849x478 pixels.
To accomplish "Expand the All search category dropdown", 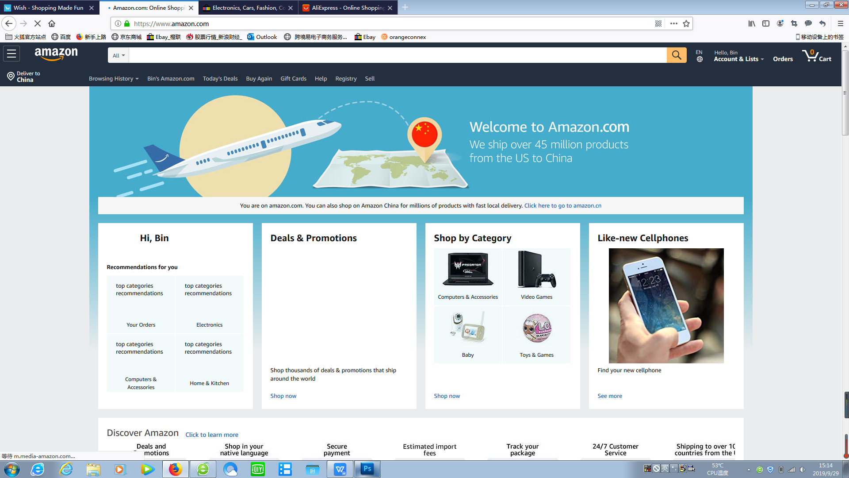I will coord(119,55).
